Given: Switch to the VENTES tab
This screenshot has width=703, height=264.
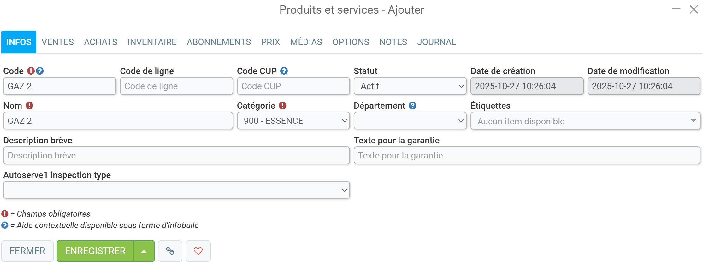Looking at the screenshot, I should click(58, 42).
